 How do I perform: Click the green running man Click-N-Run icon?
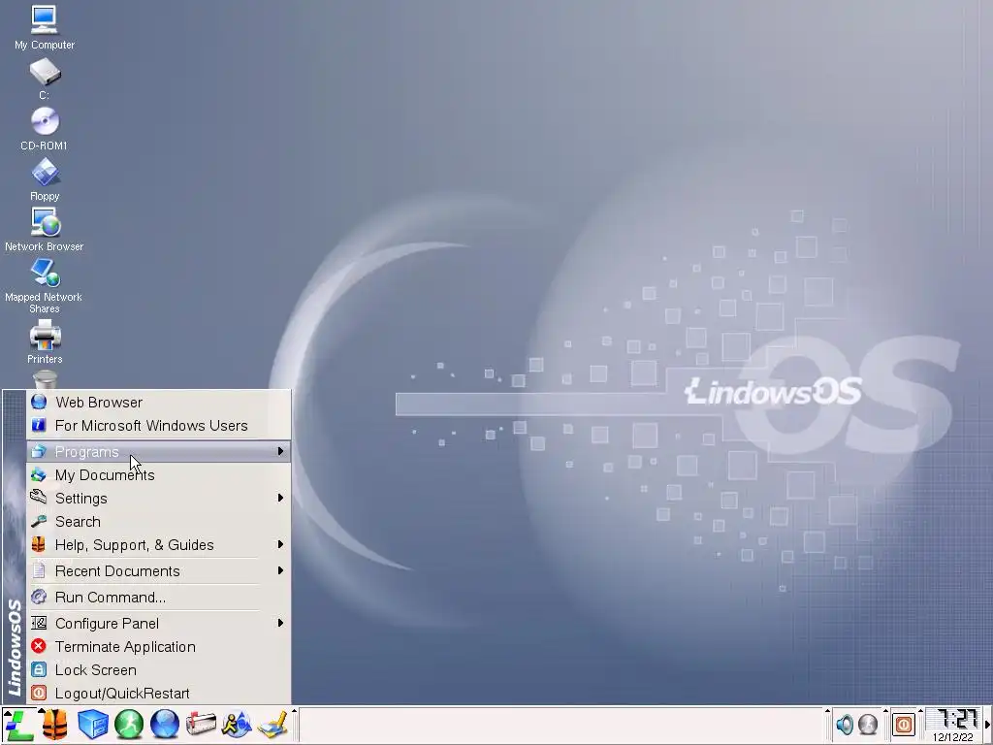tap(129, 725)
